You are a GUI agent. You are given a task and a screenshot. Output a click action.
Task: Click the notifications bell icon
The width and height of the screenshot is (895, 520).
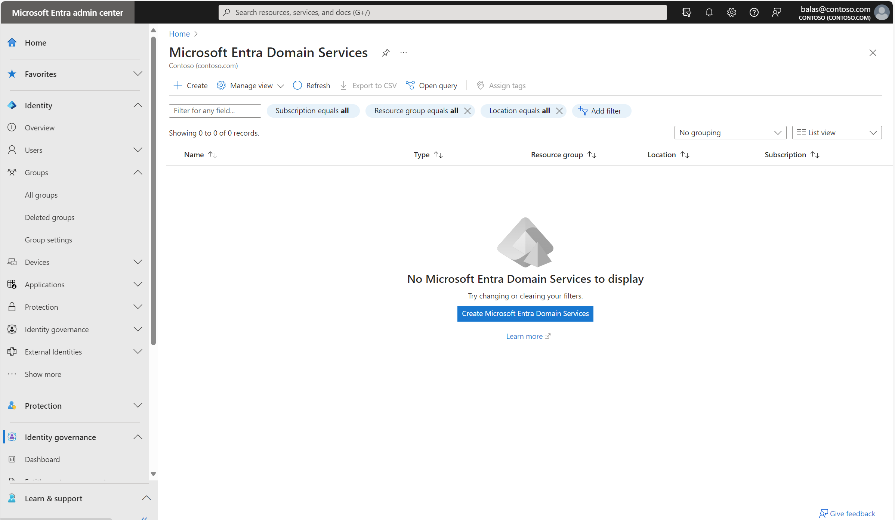click(x=709, y=12)
